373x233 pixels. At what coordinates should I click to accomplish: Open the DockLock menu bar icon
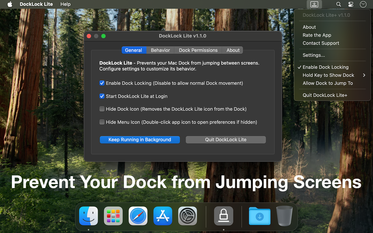point(314,4)
